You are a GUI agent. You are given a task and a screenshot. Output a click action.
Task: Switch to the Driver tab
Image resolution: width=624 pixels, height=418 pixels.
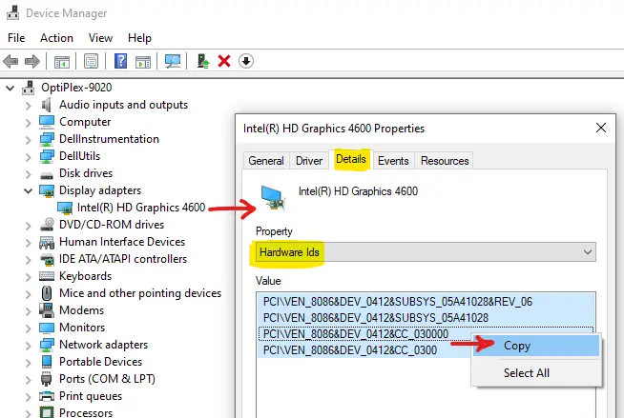pyautogui.click(x=309, y=161)
